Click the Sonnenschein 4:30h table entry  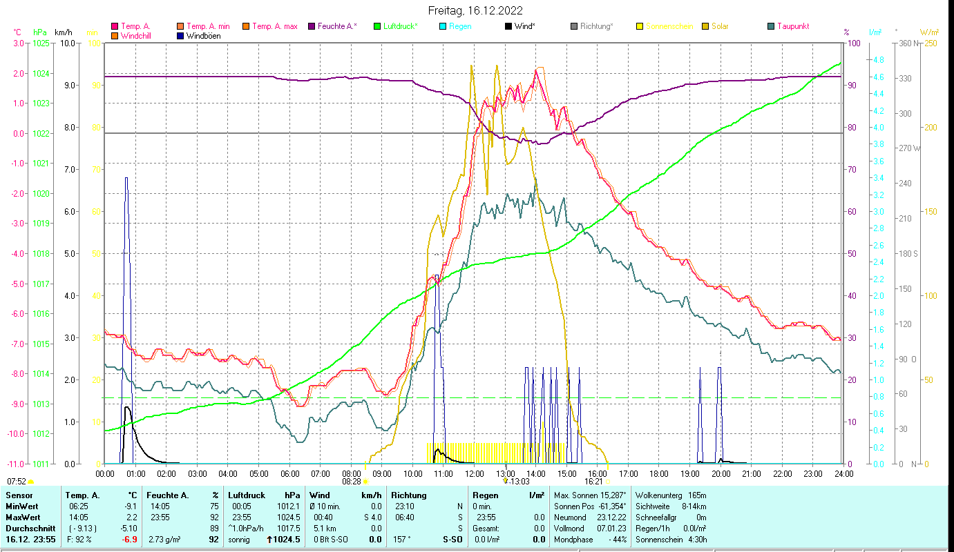pyautogui.click(x=670, y=540)
